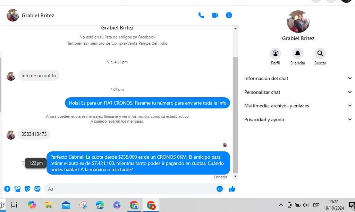This screenshot has width=355, height=212.
Task: Open File Explorer from the taskbar
Action: point(49,205)
